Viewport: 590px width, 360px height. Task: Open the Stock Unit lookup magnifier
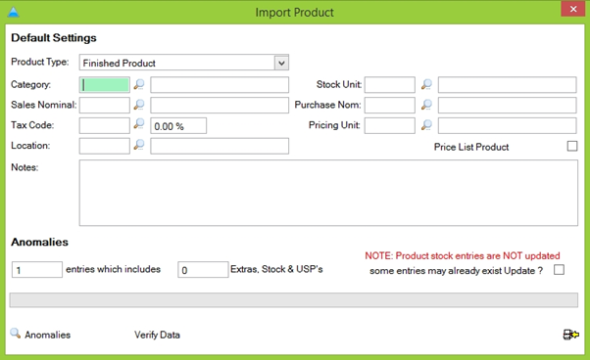(426, 84)
